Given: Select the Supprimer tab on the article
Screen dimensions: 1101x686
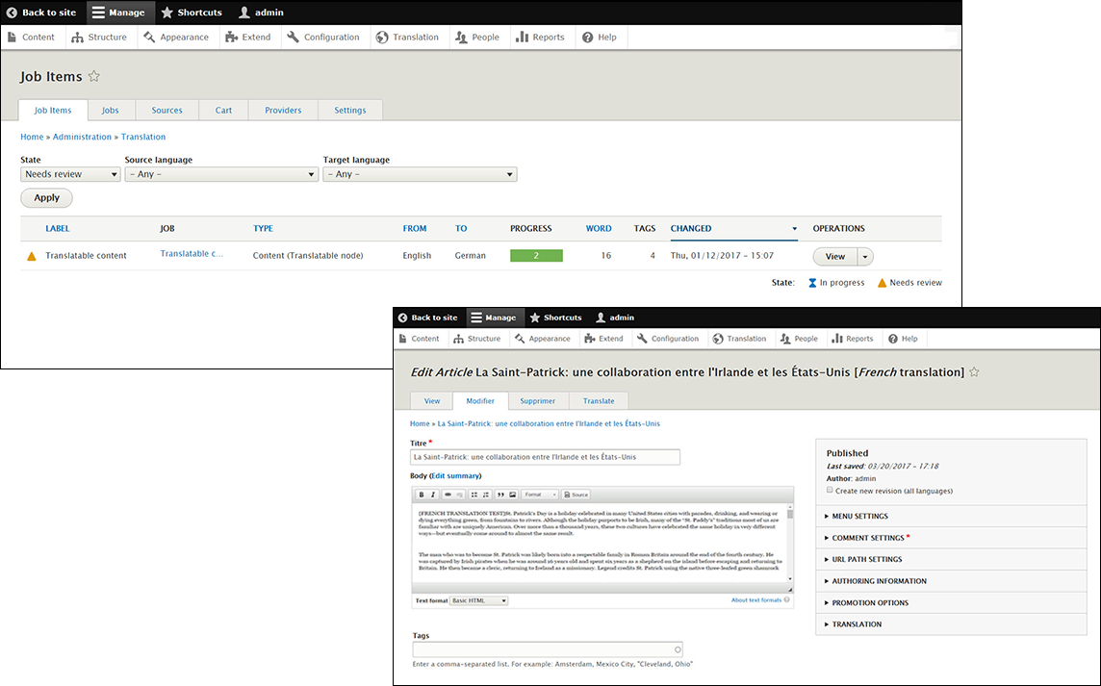Looking at the screenshot, I should (x=537, y=401).
